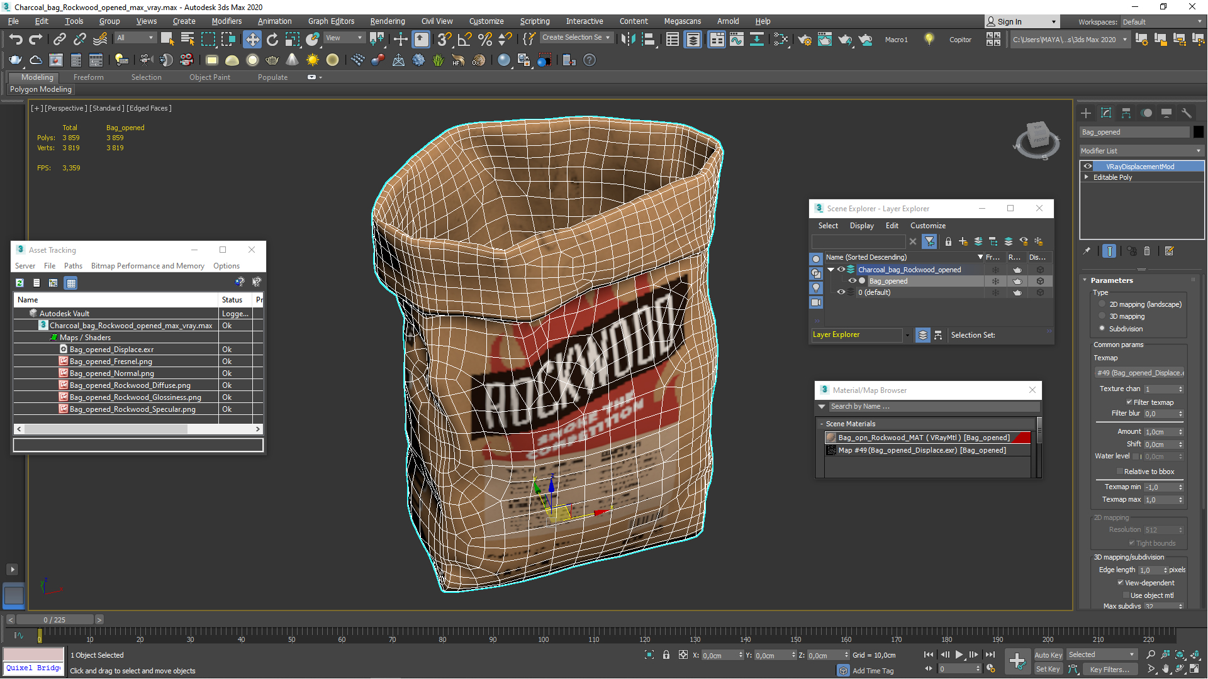Open the Workspaces Default dropdown
Screen dimensions: 1208x679
pyautogui.click(x=1163, y=22)
